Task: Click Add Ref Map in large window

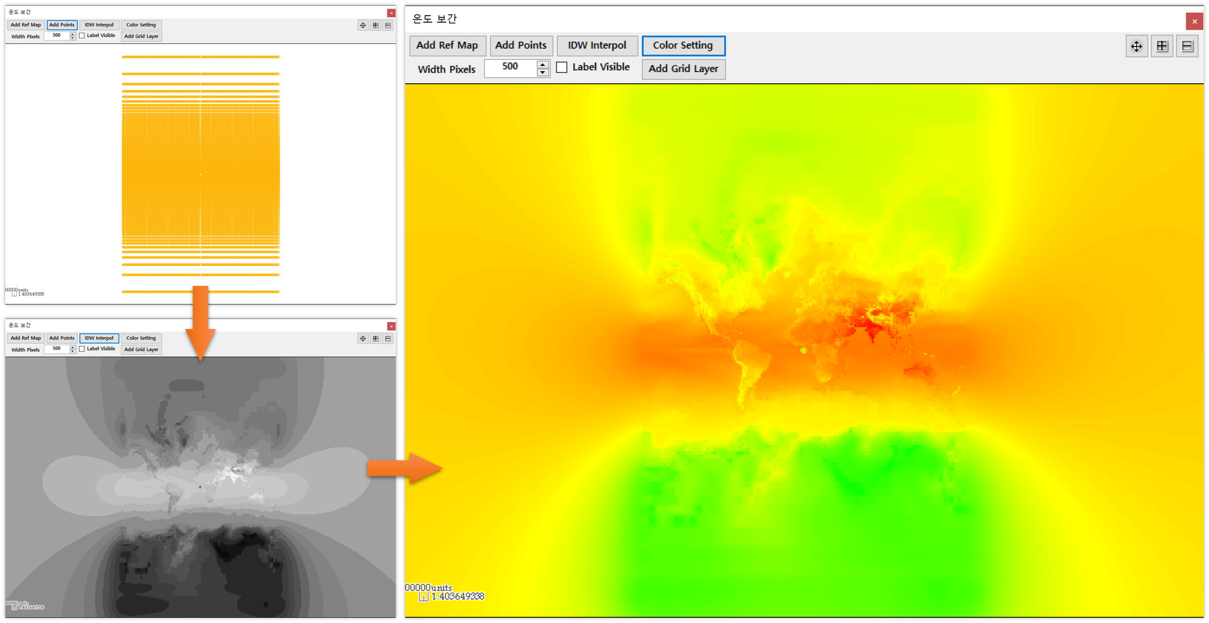Action: [x=447, y=45]
